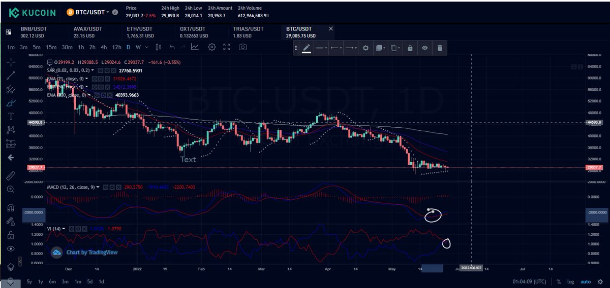
Task: Lock the selected drawing
Action: coord(410,48)
